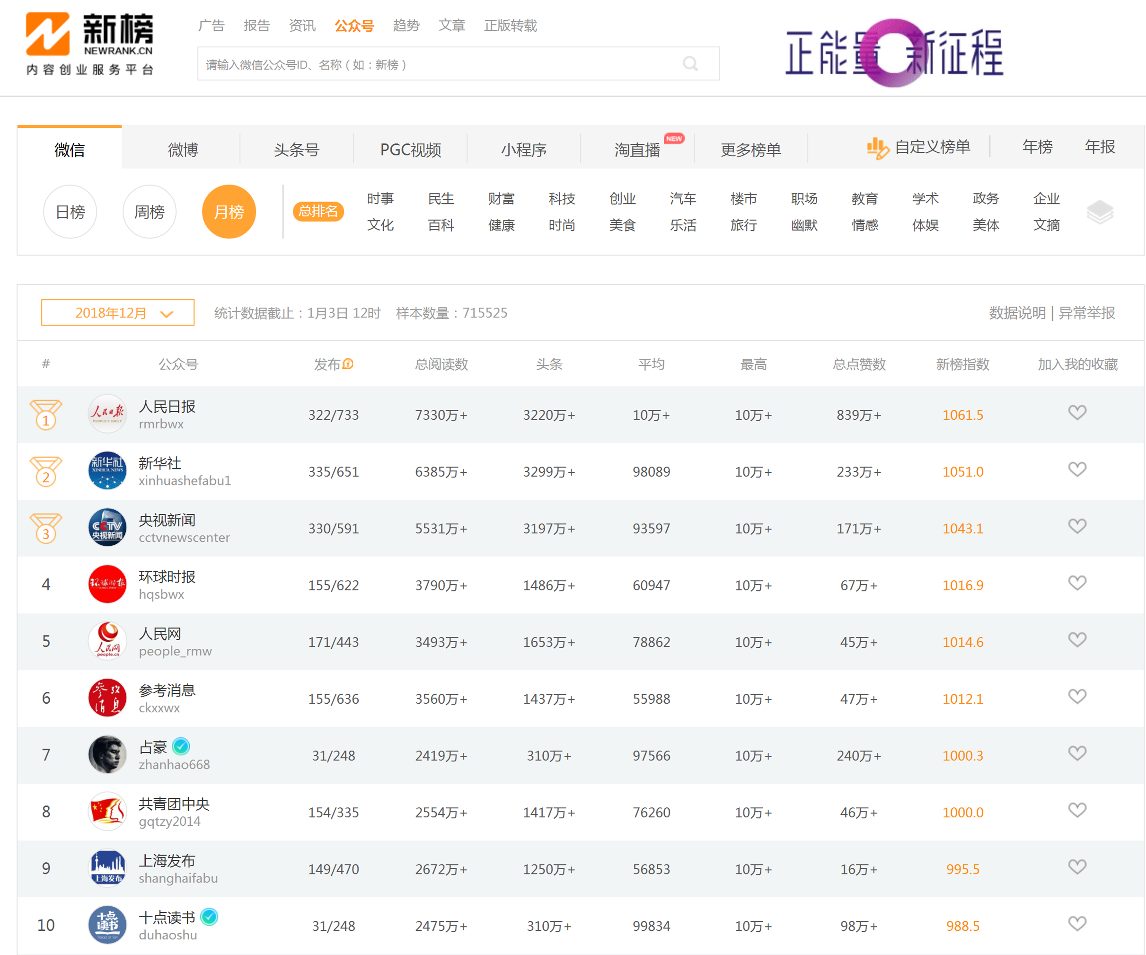This screenshot has width=1146, height=955.
Task: Expand the 更多榜单 tab
Action: pos(750,150)
